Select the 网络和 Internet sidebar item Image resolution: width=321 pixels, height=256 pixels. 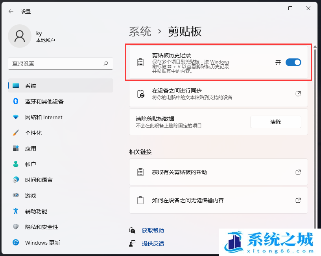click(x=44, y=117)
